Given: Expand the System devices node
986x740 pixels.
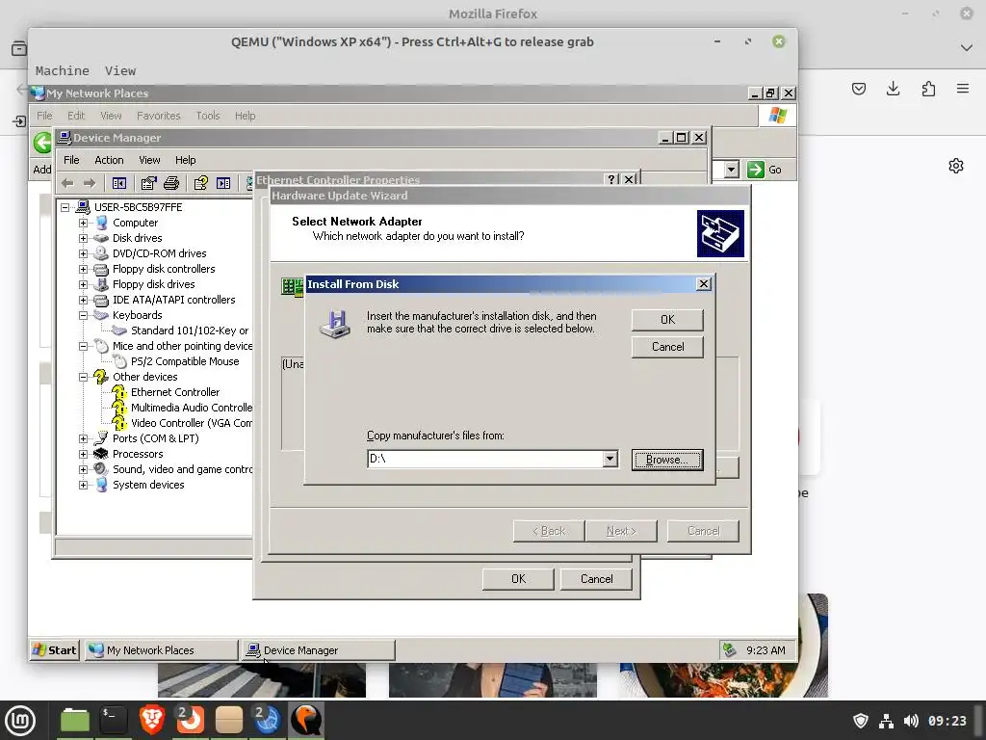Looking at the screenshot, I should (83, 485).
